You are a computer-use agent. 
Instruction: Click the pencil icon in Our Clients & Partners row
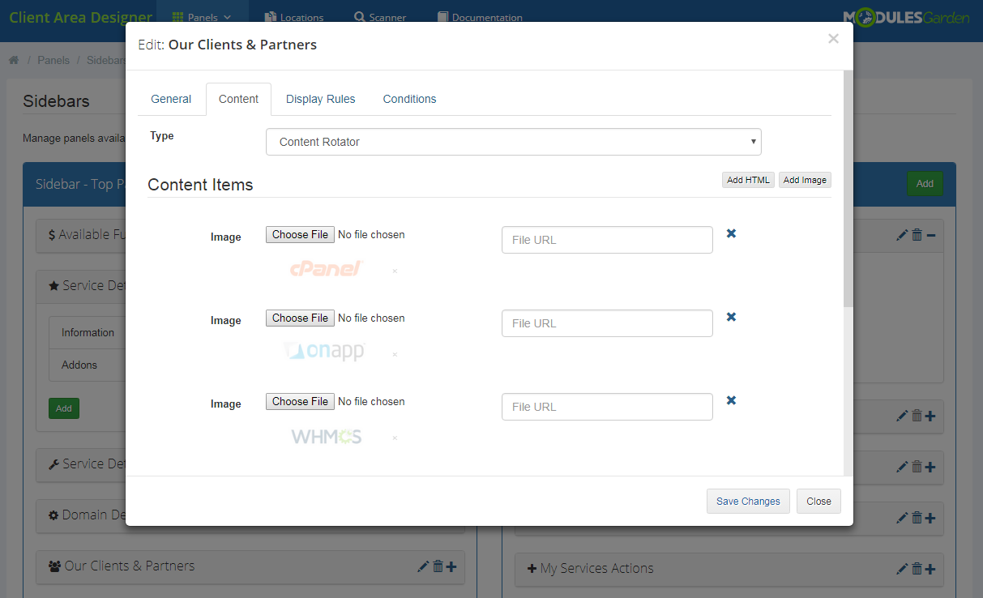(x=423, y=566)
